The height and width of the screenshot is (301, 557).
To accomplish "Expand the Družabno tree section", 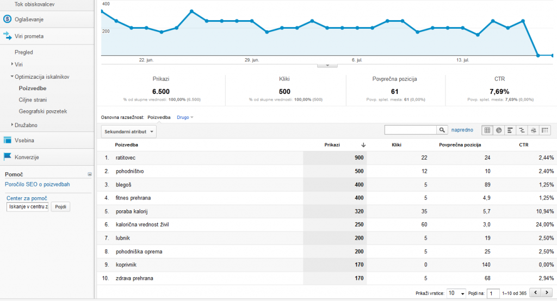I will point(13,125).
